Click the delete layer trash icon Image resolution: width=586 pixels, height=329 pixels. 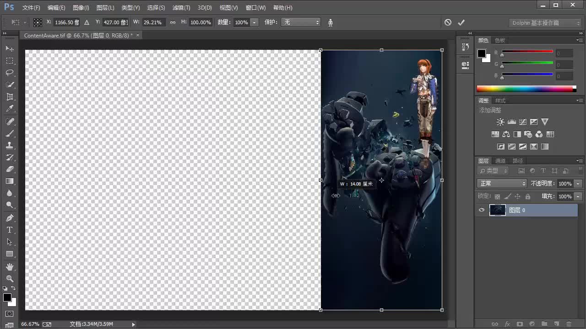pos(569,324)
